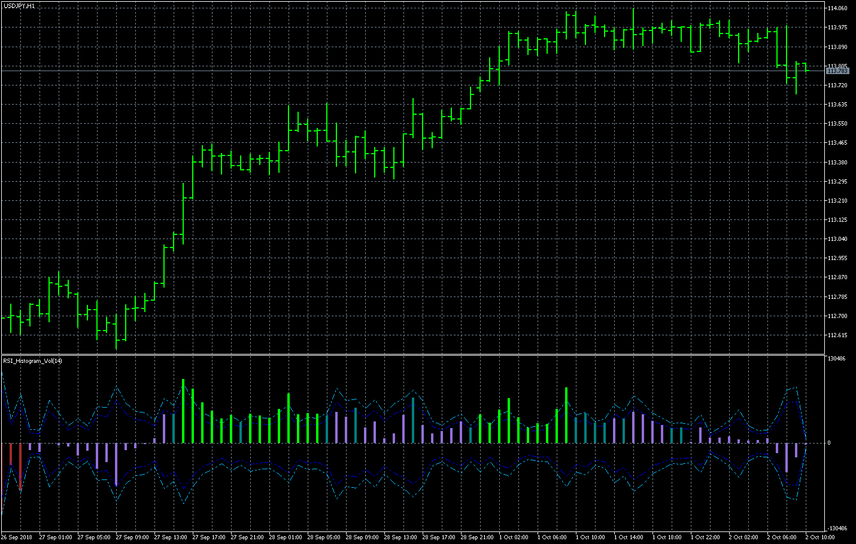Click the 28 Sep 09:00 time label
This screenshot has height=544, width=856.
point(362,537)
